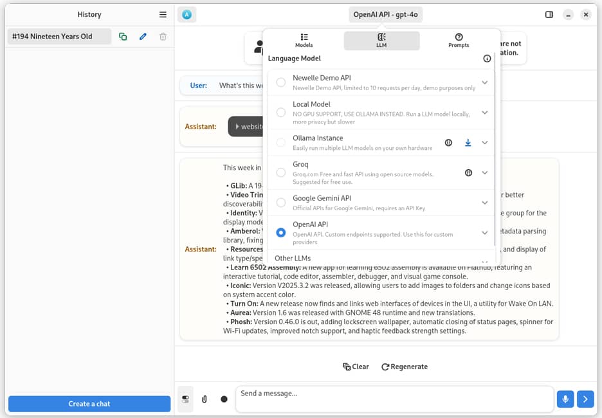Select the Local Model radio button
Viewport: 602px width, 418px height.
point(281,113)
